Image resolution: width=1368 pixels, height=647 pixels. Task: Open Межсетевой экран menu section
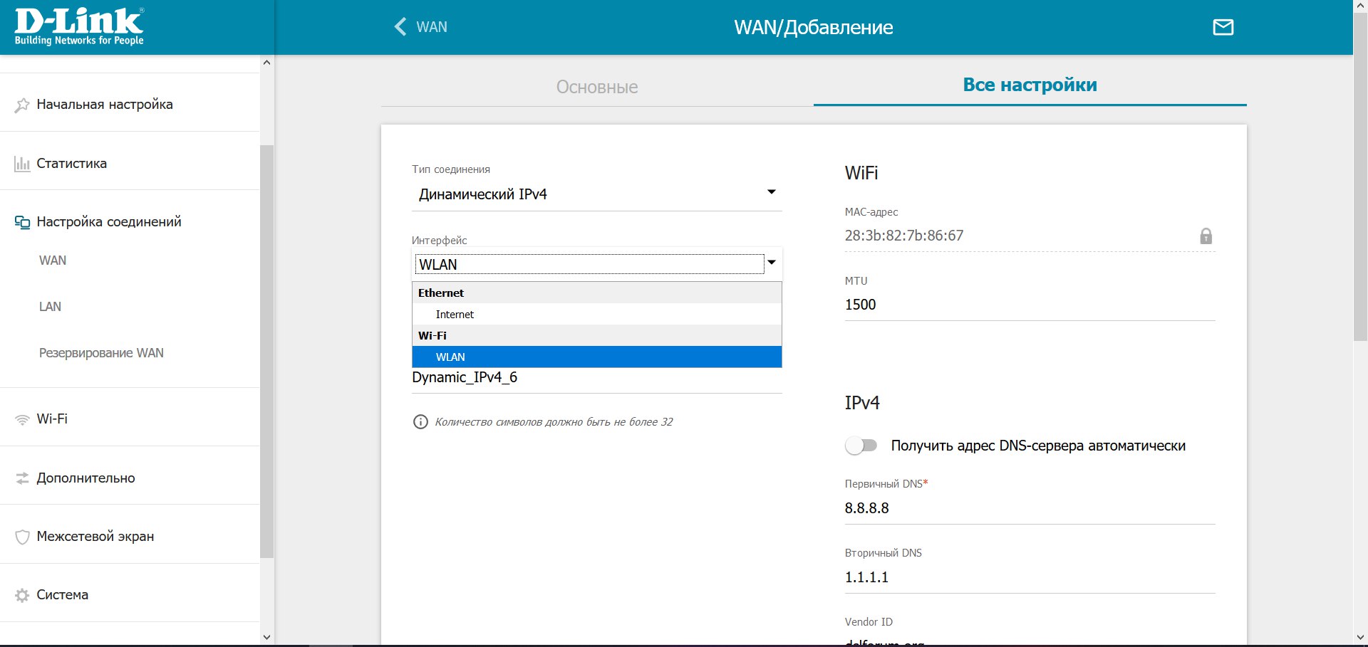pyautogui.click(x=130, y=537)
